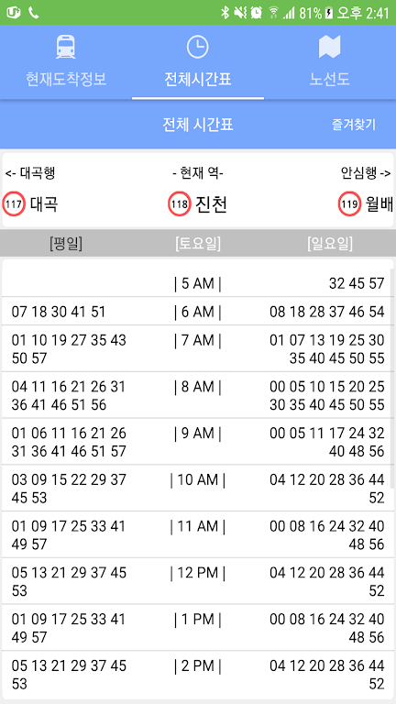Screen dimensions: 396x704
Task: Show the [평일] weekday timetable
Action: [66, 244]
